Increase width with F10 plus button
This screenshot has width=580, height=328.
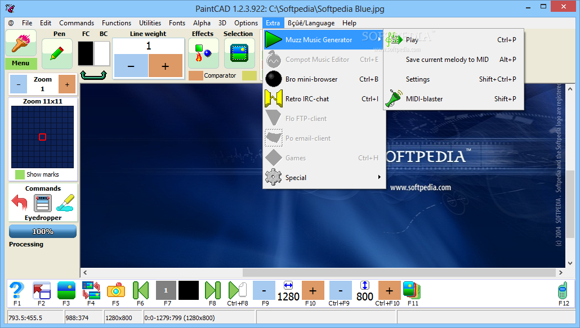(313, 290)
